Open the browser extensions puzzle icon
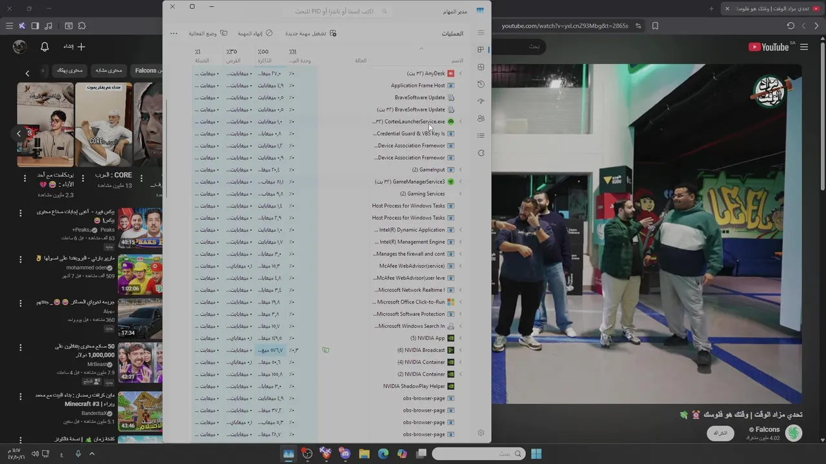Viewport: 826px width, 464px height. (82, 26)
